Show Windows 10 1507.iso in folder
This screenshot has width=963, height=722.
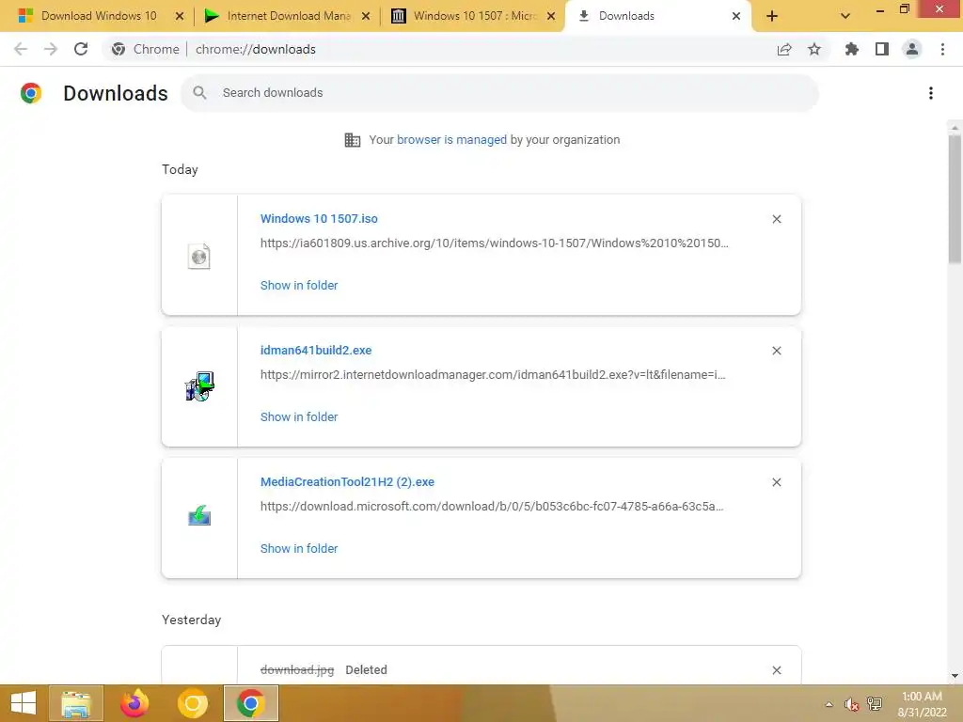tap(299, 286)
